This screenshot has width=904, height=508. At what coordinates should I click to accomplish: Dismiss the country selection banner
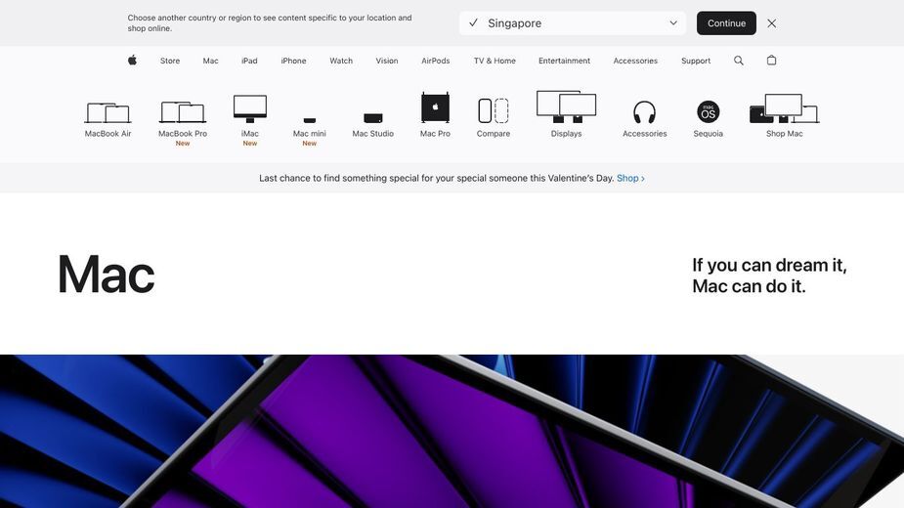(772, 23)
